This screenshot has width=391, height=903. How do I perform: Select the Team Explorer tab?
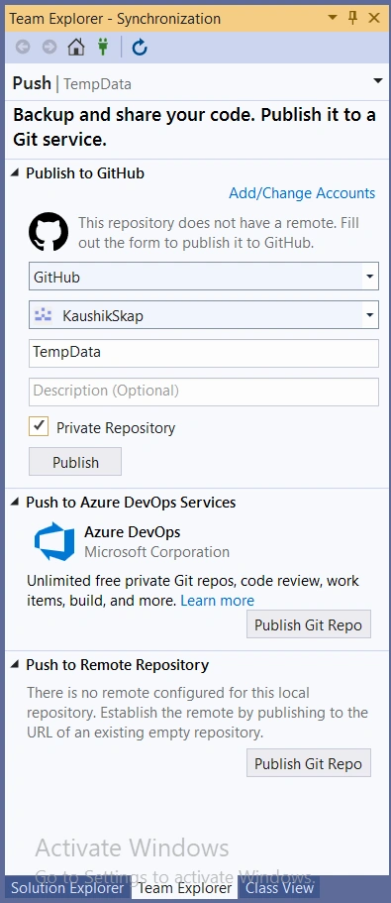184,887
